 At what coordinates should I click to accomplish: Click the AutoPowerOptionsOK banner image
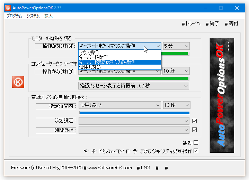click(222, 95)
